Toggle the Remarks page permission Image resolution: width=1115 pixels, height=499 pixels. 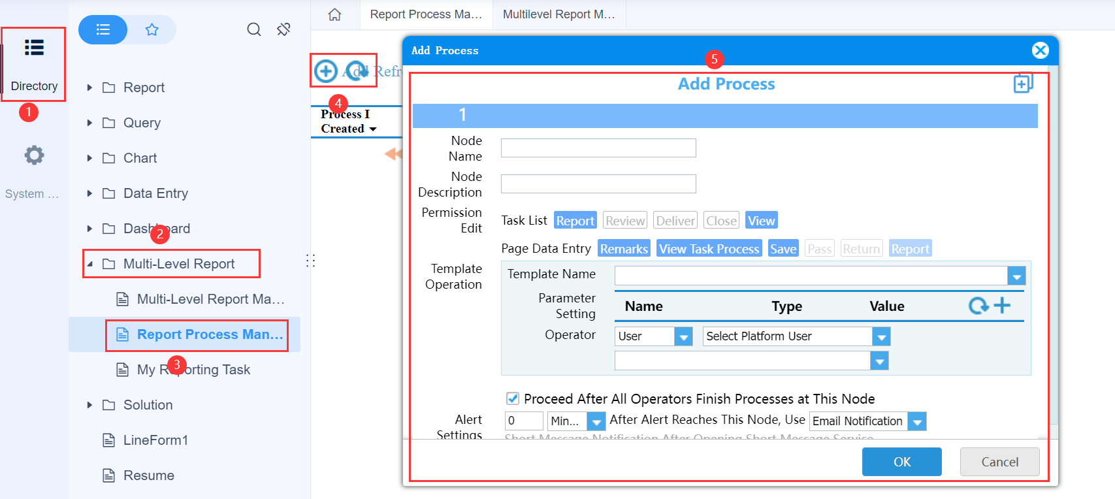624,249
